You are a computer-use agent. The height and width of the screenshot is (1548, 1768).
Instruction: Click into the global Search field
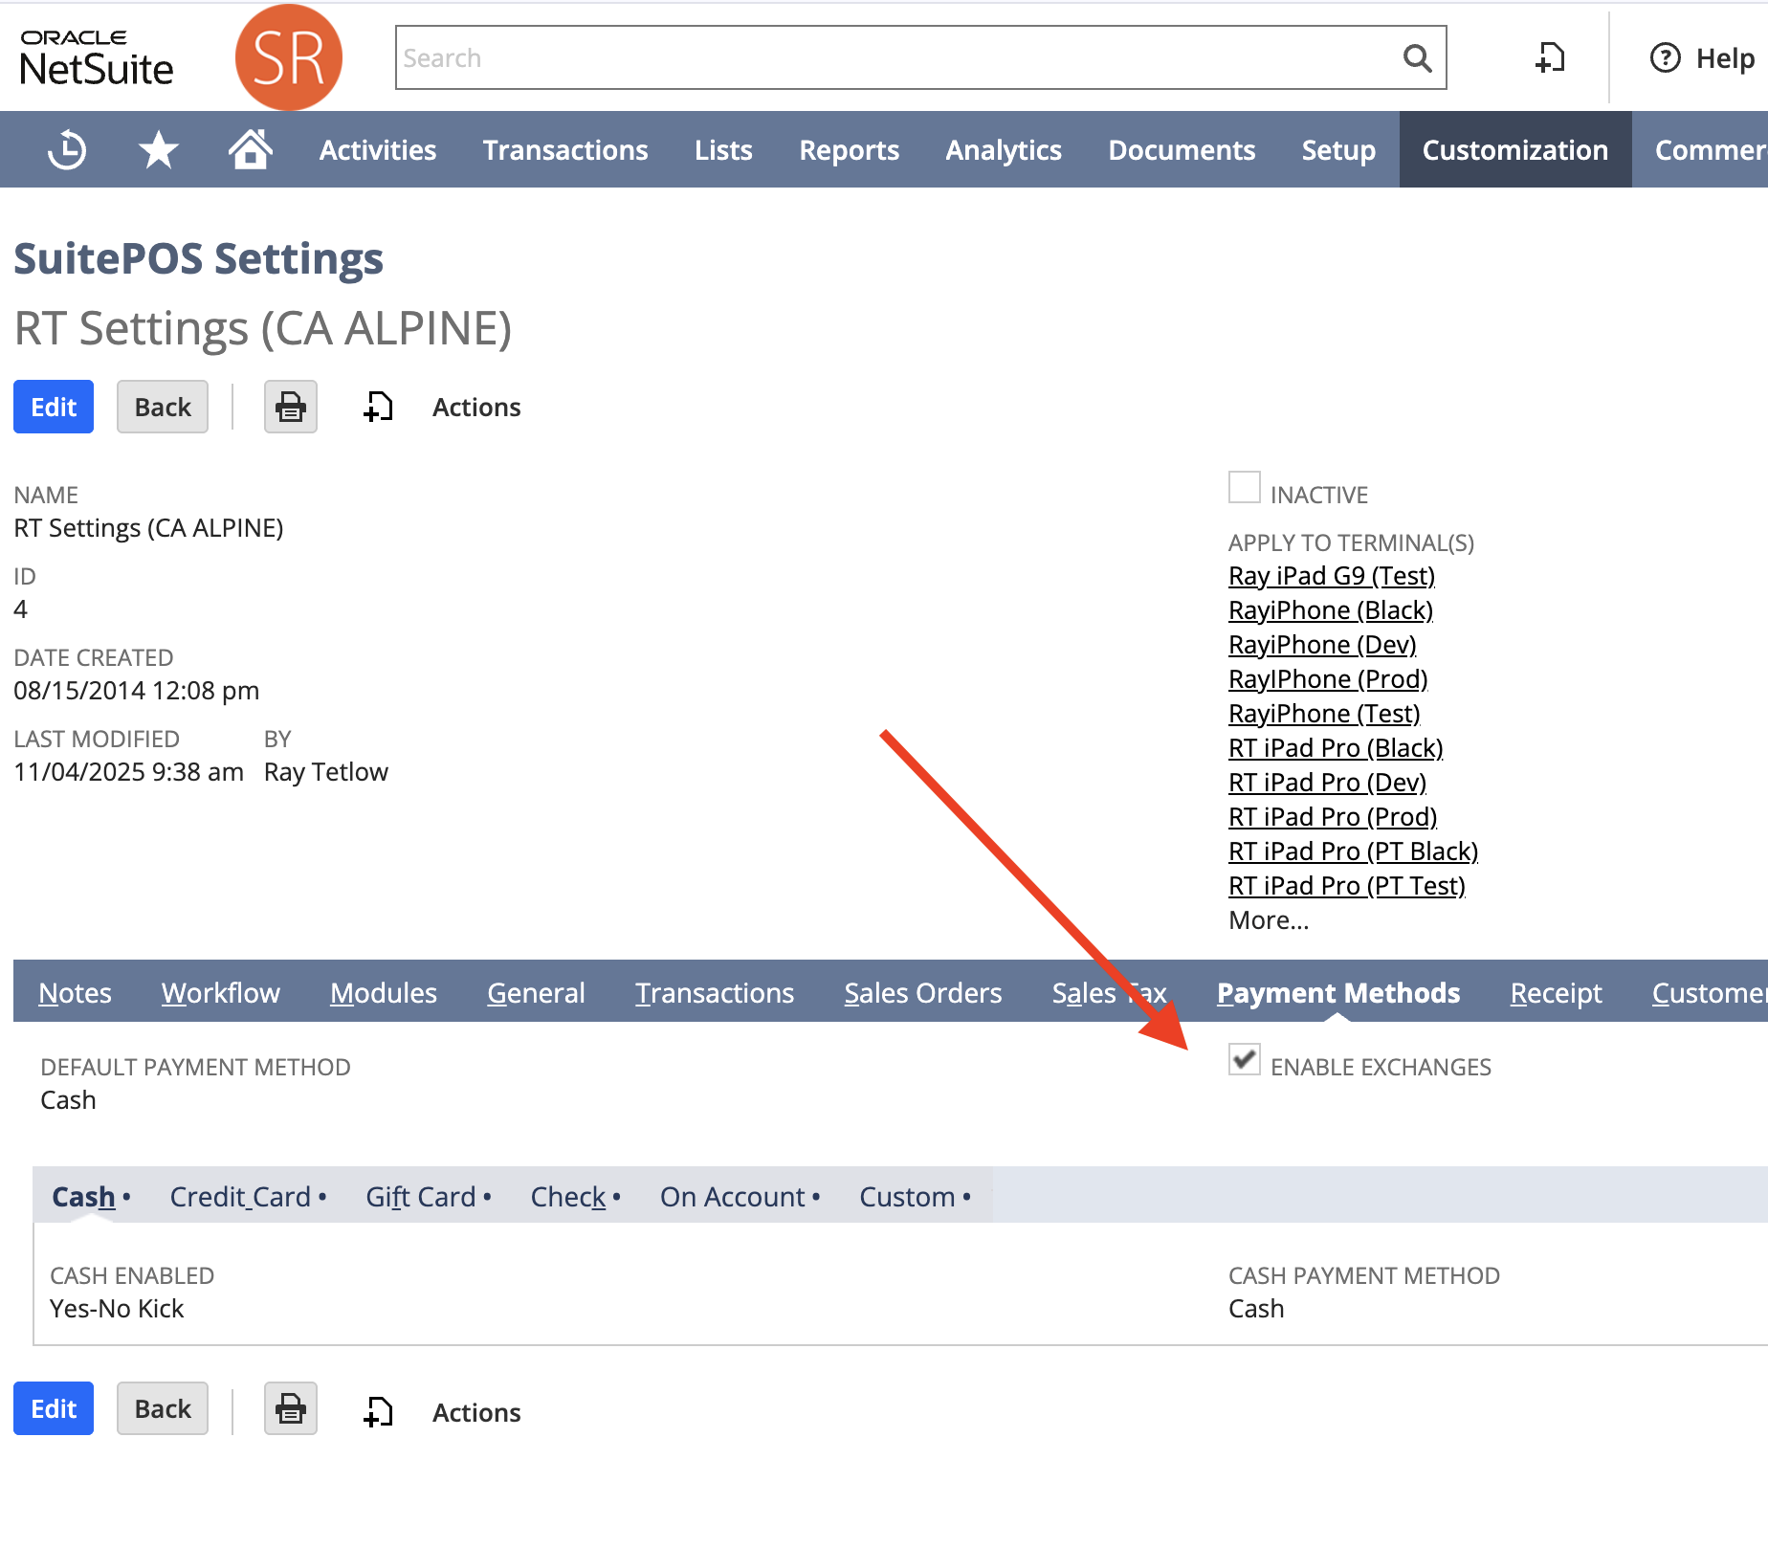(895, 58)
